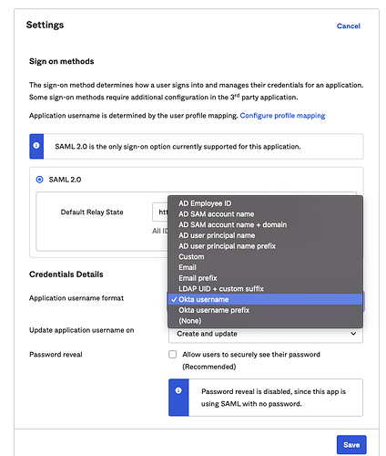Choose (None) username format

[265, 321]
